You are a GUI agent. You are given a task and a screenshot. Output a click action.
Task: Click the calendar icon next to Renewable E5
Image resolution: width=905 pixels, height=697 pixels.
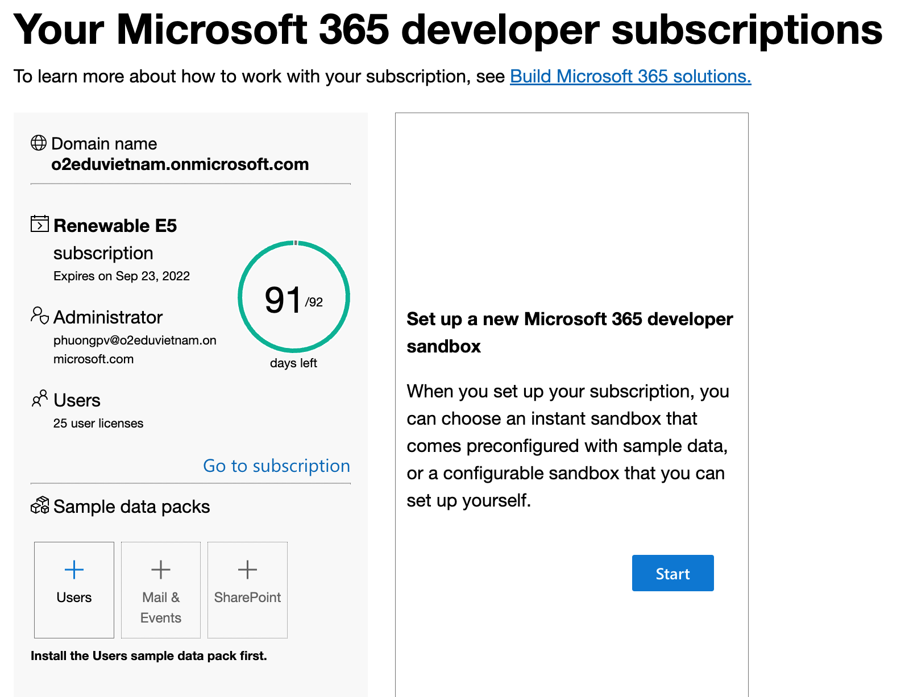(40, 223)
